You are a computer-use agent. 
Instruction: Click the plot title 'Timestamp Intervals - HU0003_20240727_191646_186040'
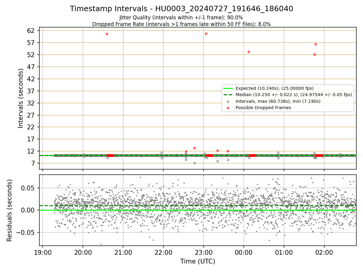pyautogui.click(x=181, y=9)
